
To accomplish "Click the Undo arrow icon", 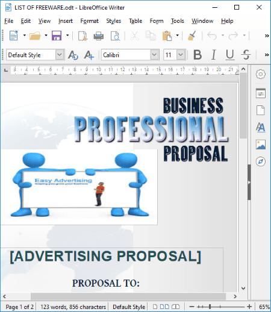I will [x=212, y=36].
